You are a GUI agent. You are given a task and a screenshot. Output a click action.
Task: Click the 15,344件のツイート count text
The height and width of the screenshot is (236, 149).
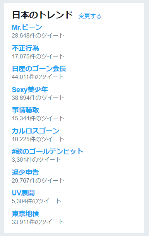coord(38,118)
